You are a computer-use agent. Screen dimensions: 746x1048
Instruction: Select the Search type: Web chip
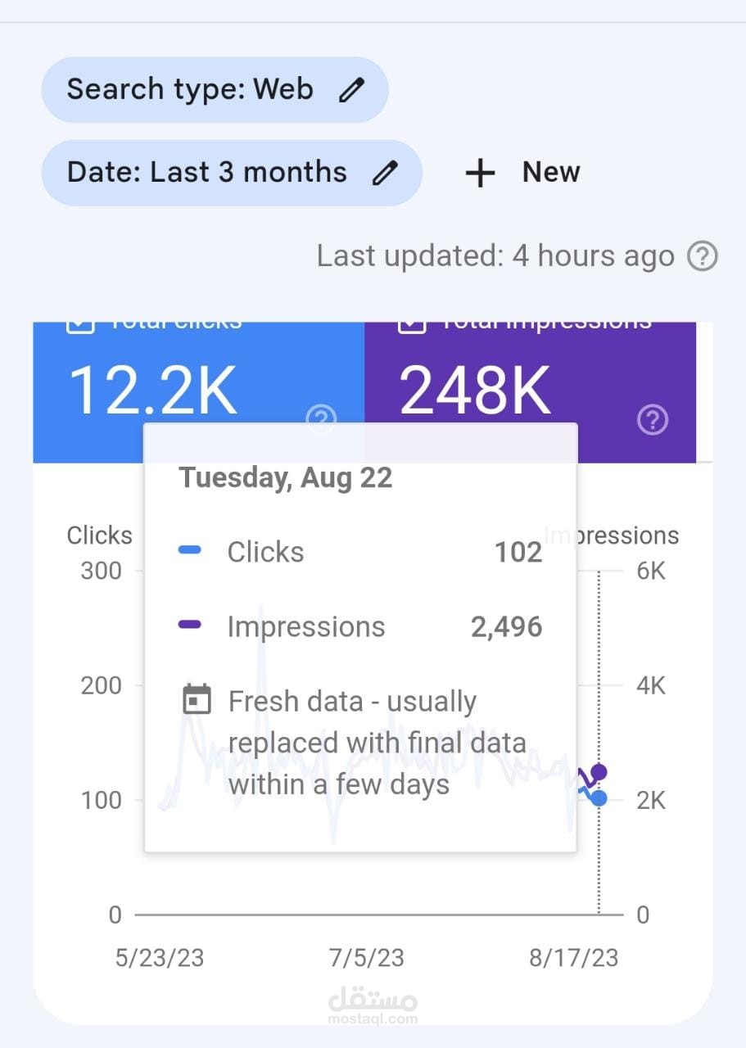pos(215,89)
